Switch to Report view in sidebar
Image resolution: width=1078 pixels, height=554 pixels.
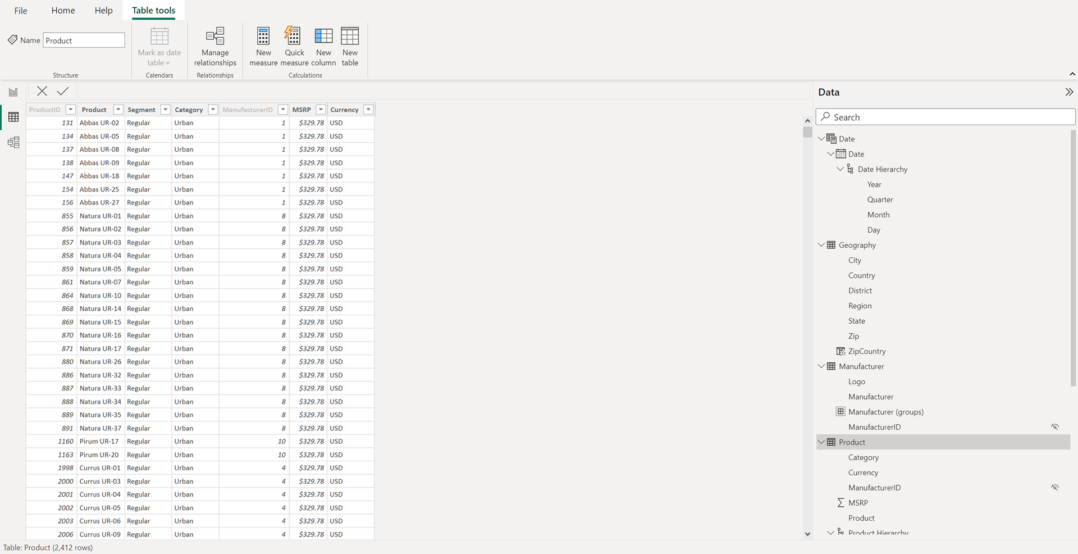click(13, 92)
